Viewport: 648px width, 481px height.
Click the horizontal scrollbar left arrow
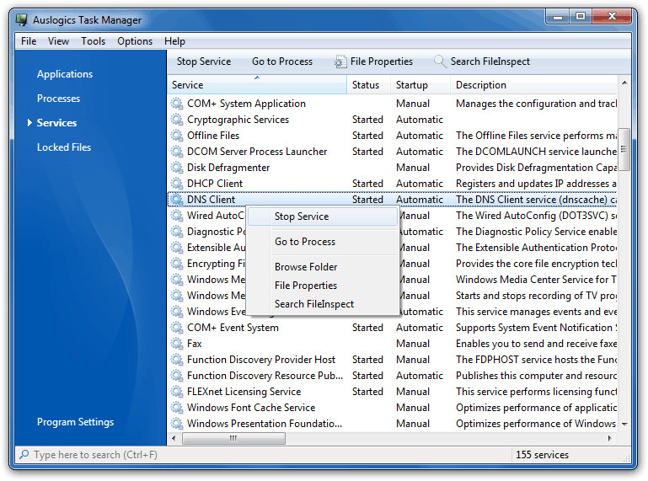174,438
